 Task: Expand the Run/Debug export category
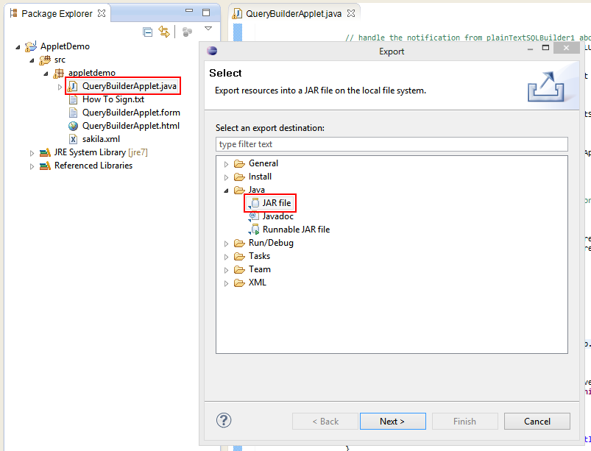[226, 244]
